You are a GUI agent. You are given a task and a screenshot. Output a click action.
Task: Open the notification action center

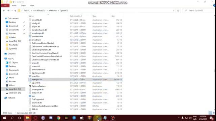pos(212,118)
